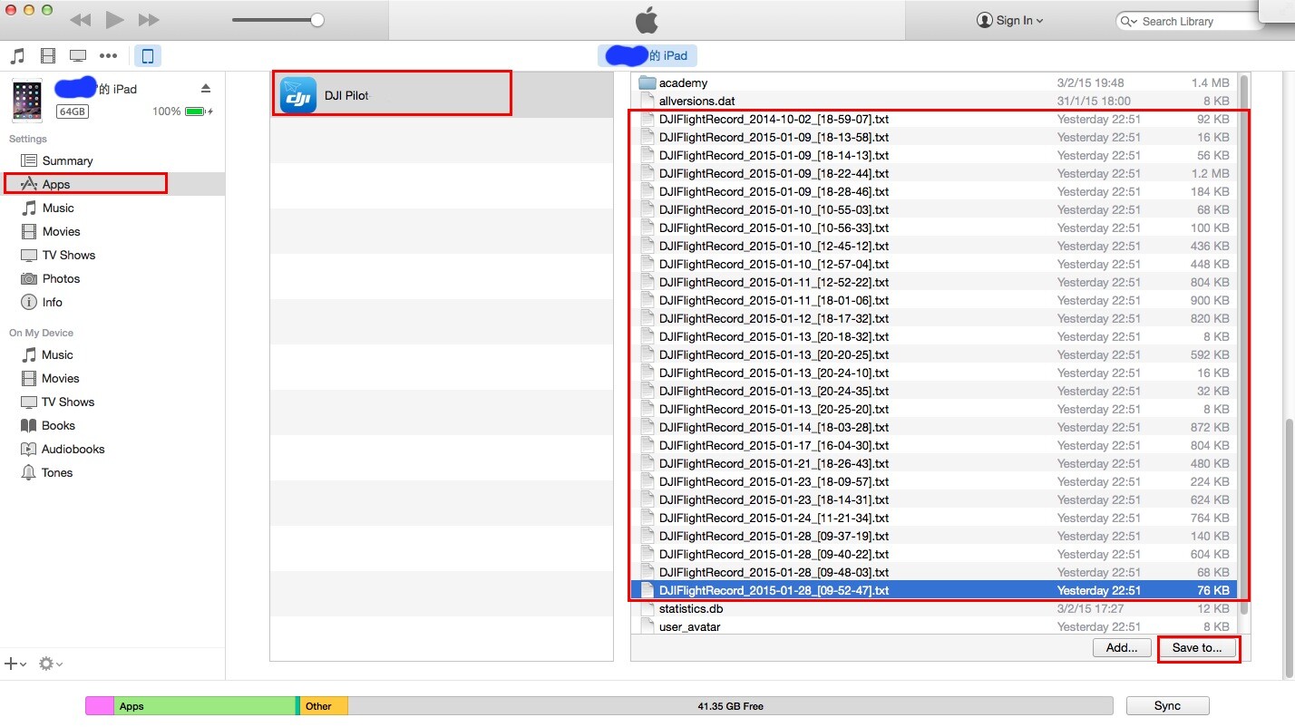Screen dimensions: 1295x727
Task: Select DJIFlightRecord_2015-01-17_[16-04-30].txt
Action: click(934, 445)
